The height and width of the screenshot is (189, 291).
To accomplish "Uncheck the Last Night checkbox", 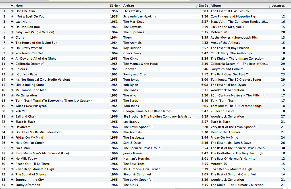I will [12, 22].
